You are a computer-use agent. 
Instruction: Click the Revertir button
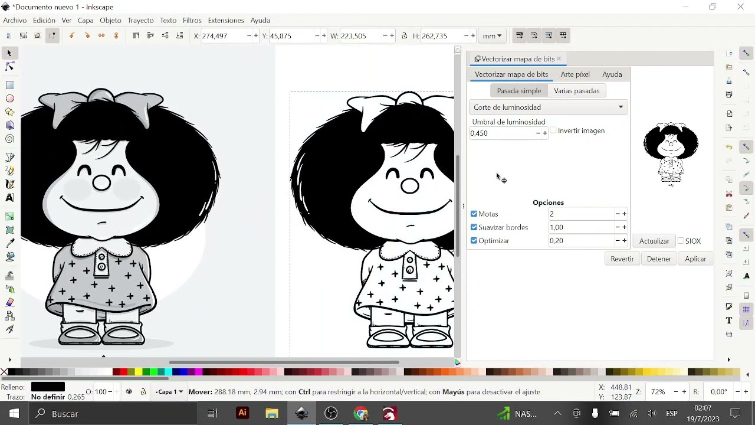point(622,259)
